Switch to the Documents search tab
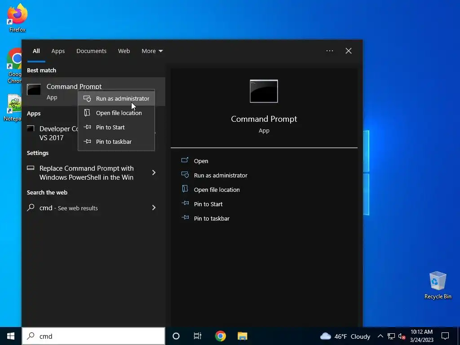The width and height of the screenshot is (460, 345). coord(91,51)
